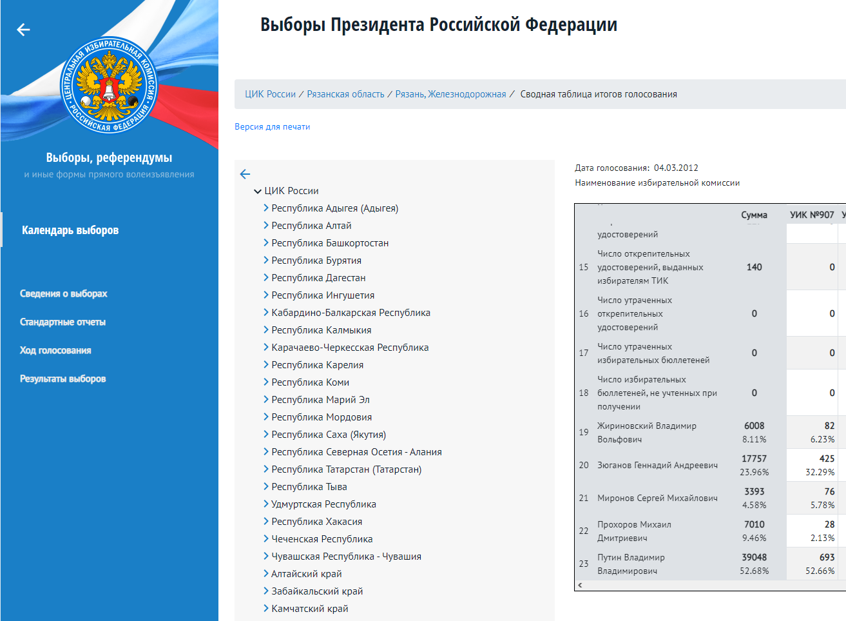Click sum value 3393 for Миронов
The image size is (846, 621).
click(x=754, y=492)
